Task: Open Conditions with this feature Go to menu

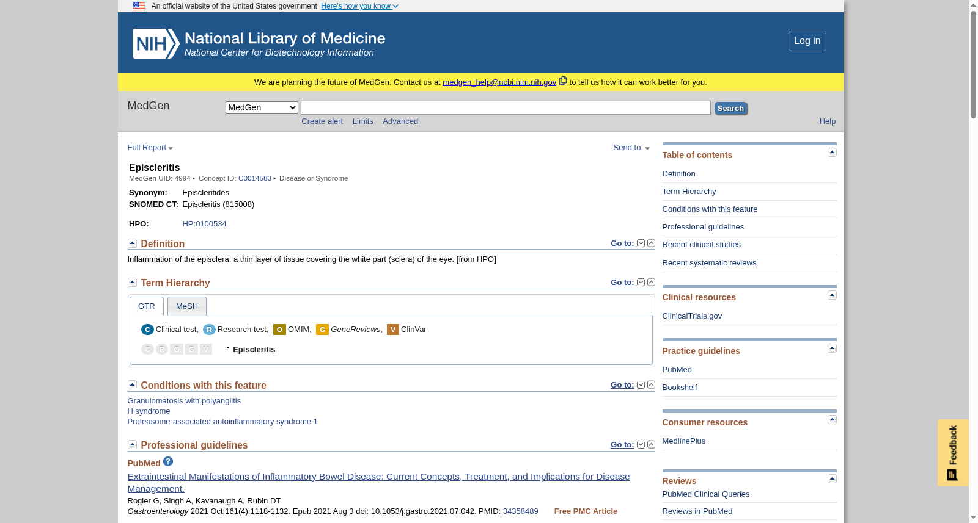Action: point(622,384)
